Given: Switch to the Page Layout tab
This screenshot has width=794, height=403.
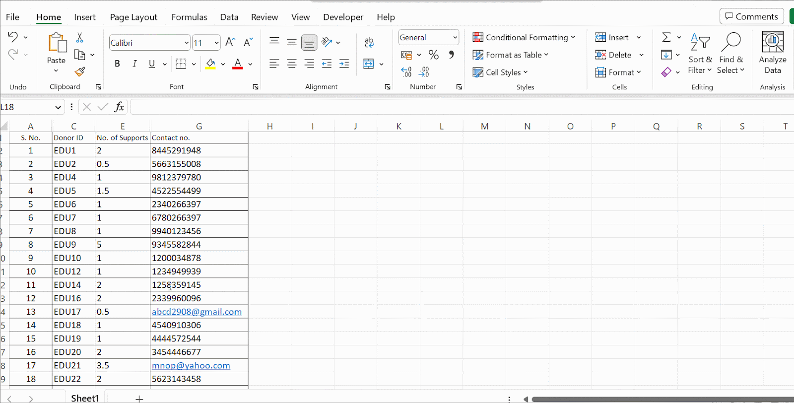Looking at the screenshot, I should 133,17.
